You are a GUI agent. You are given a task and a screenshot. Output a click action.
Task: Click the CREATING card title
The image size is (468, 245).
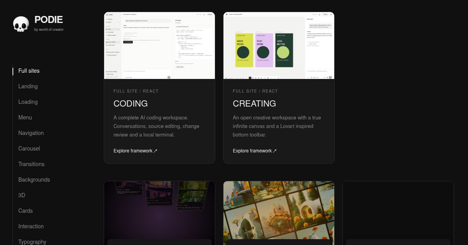pos(254,103)
